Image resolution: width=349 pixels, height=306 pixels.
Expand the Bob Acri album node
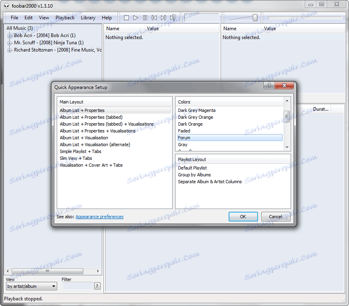tap(9, 36)
